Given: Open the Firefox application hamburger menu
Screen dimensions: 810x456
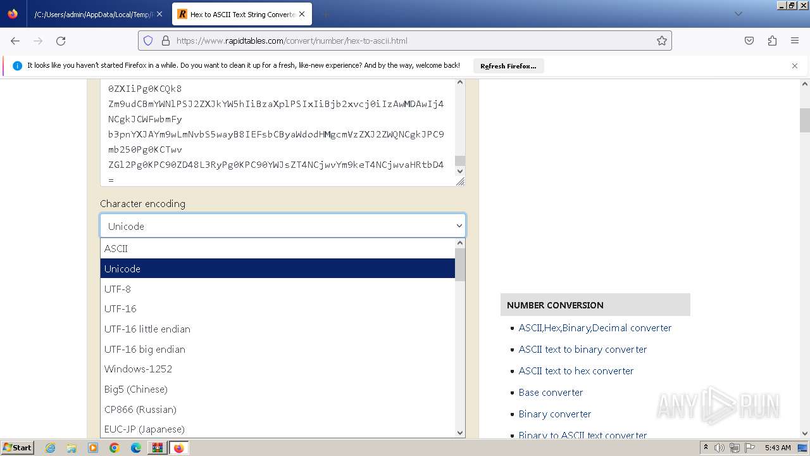Looking at the screenshot, I should (795, 41).
